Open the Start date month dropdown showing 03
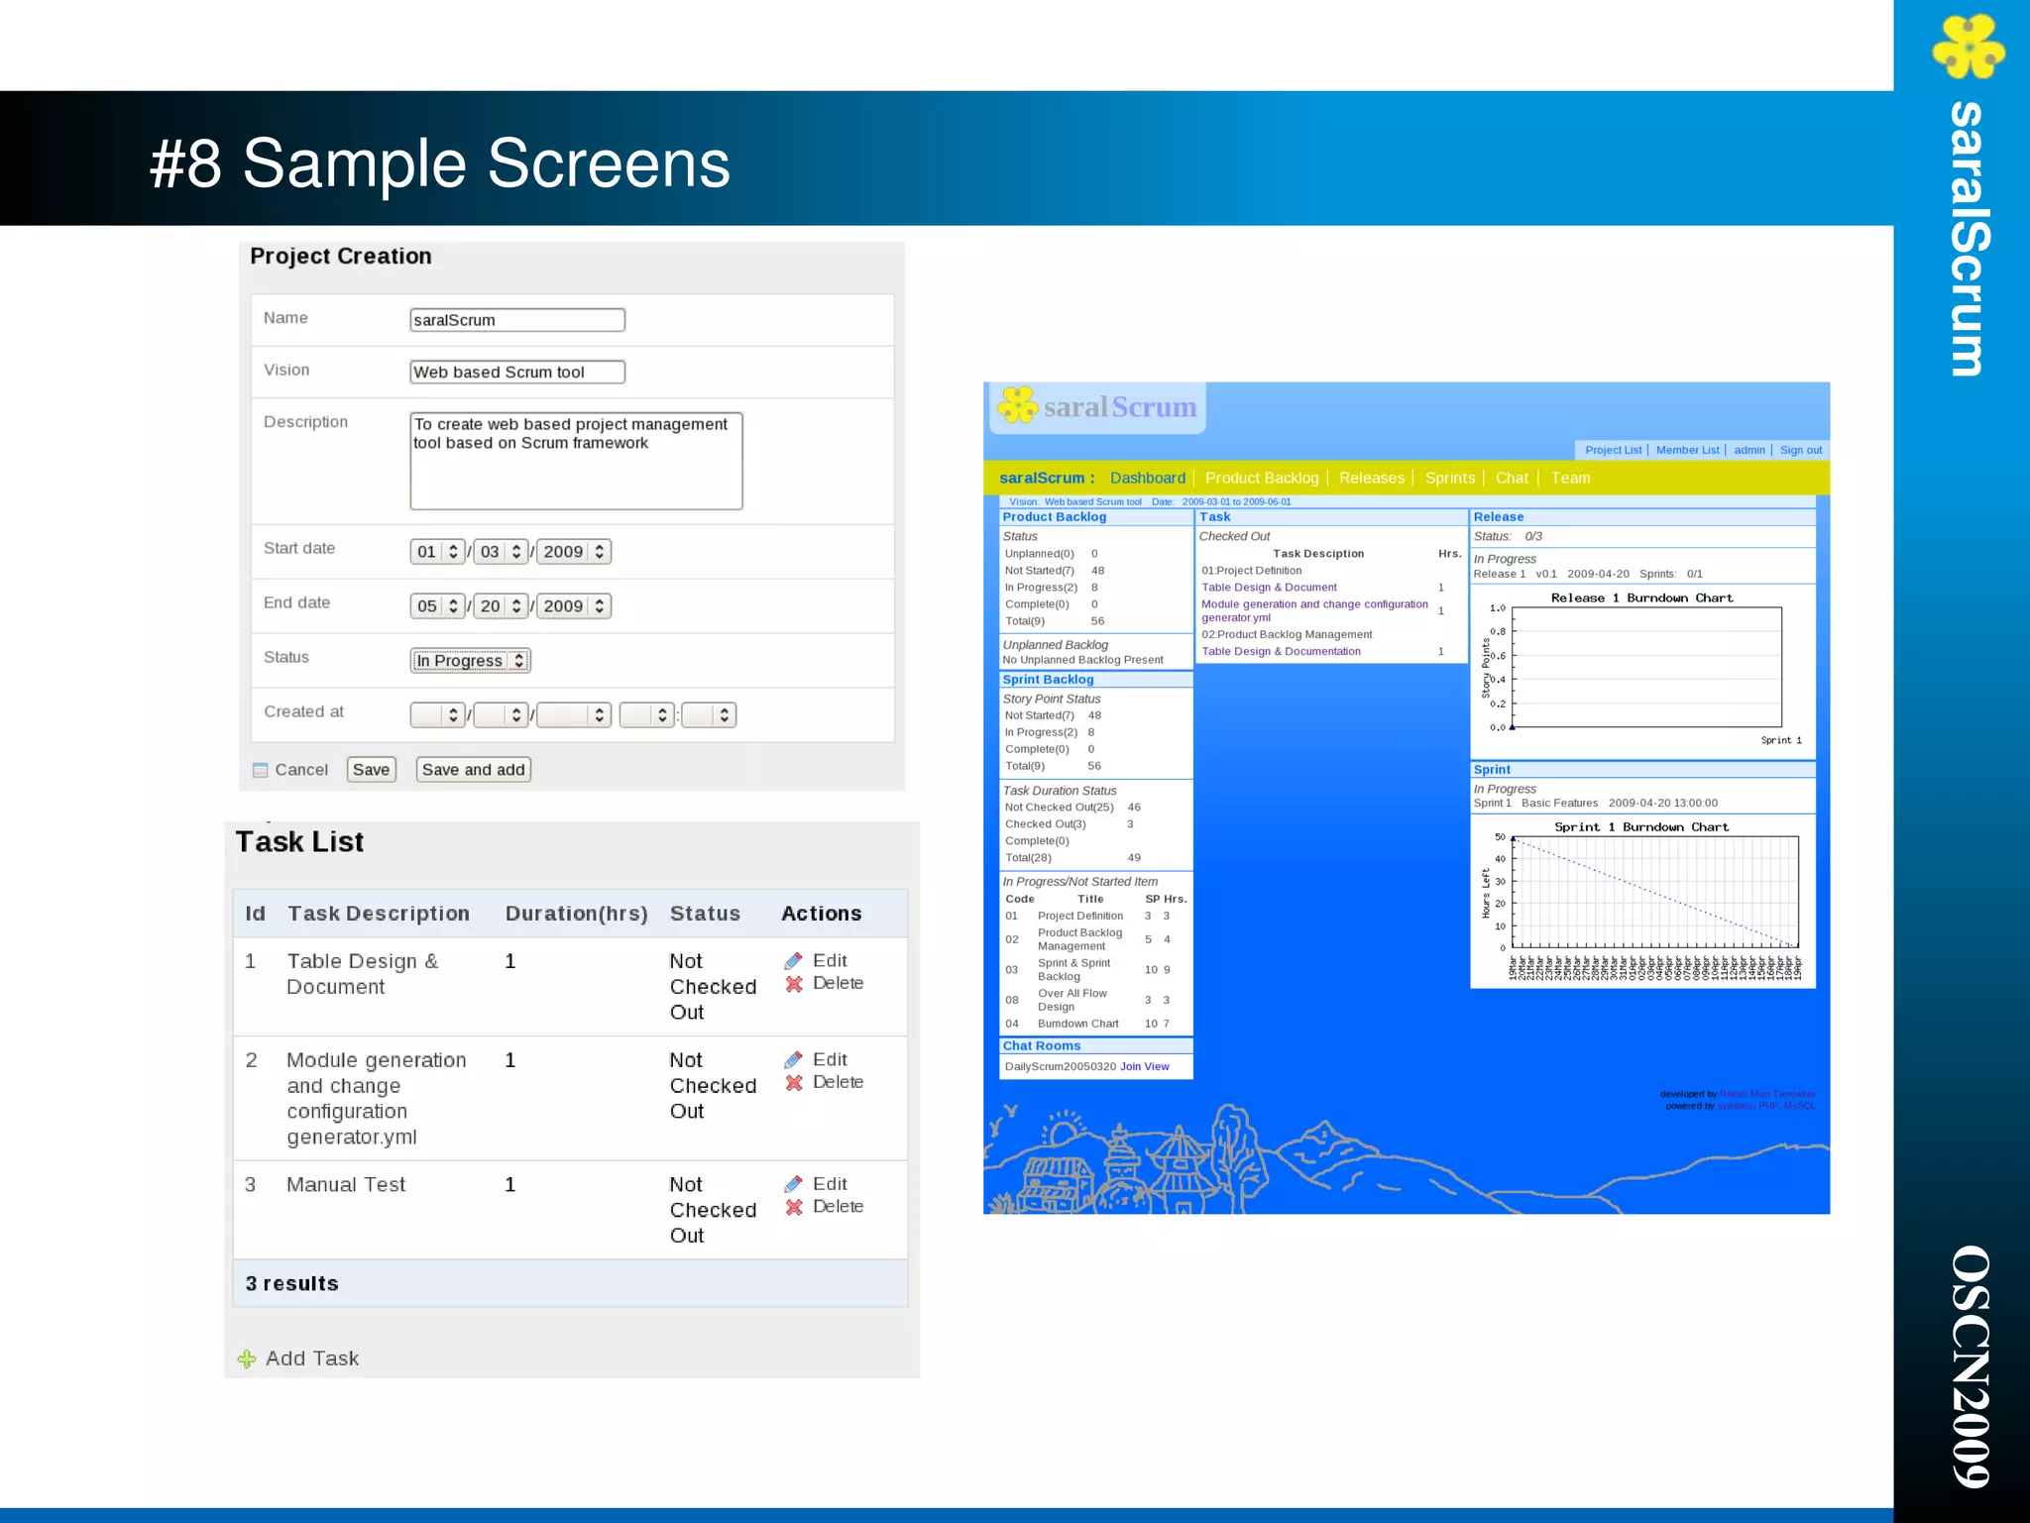Viewport: 2030px width, 1523px height. [501, 551]
